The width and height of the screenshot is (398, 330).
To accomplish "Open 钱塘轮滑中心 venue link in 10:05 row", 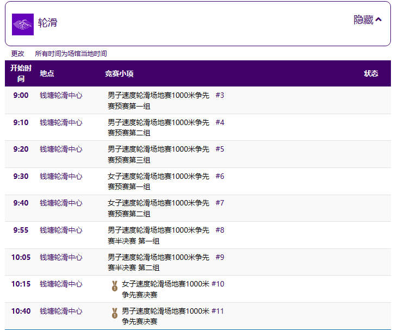I will pos(61,257).
